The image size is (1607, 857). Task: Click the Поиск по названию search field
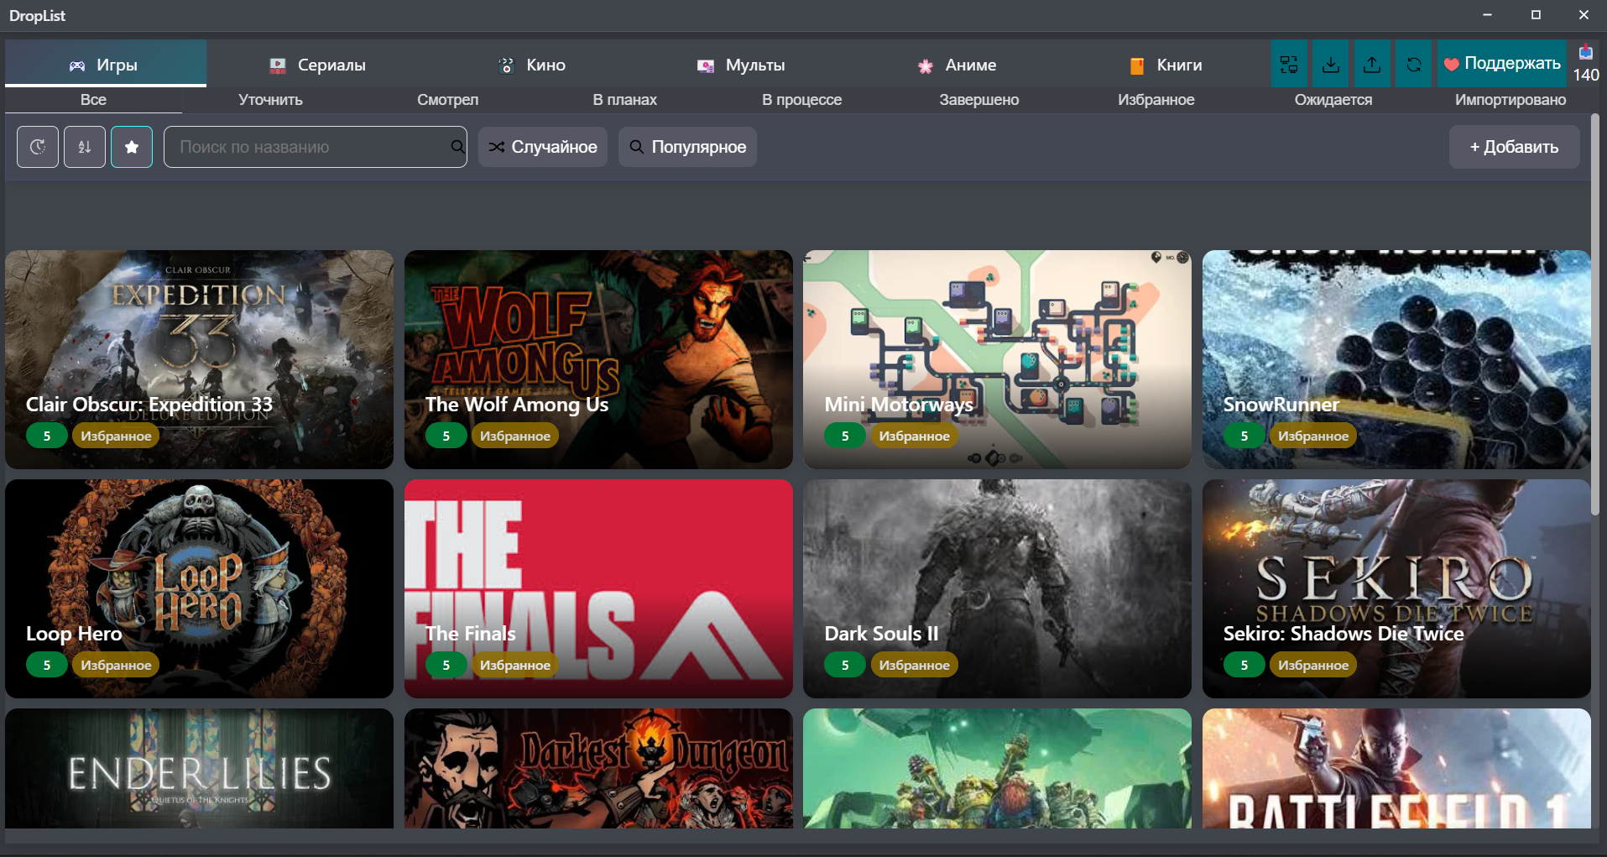point(310,147)
